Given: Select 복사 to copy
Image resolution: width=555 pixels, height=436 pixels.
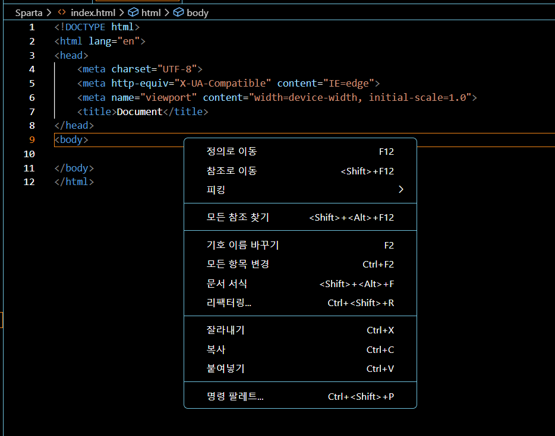Looking at the screenshot, I should click(x=300, y=349).
